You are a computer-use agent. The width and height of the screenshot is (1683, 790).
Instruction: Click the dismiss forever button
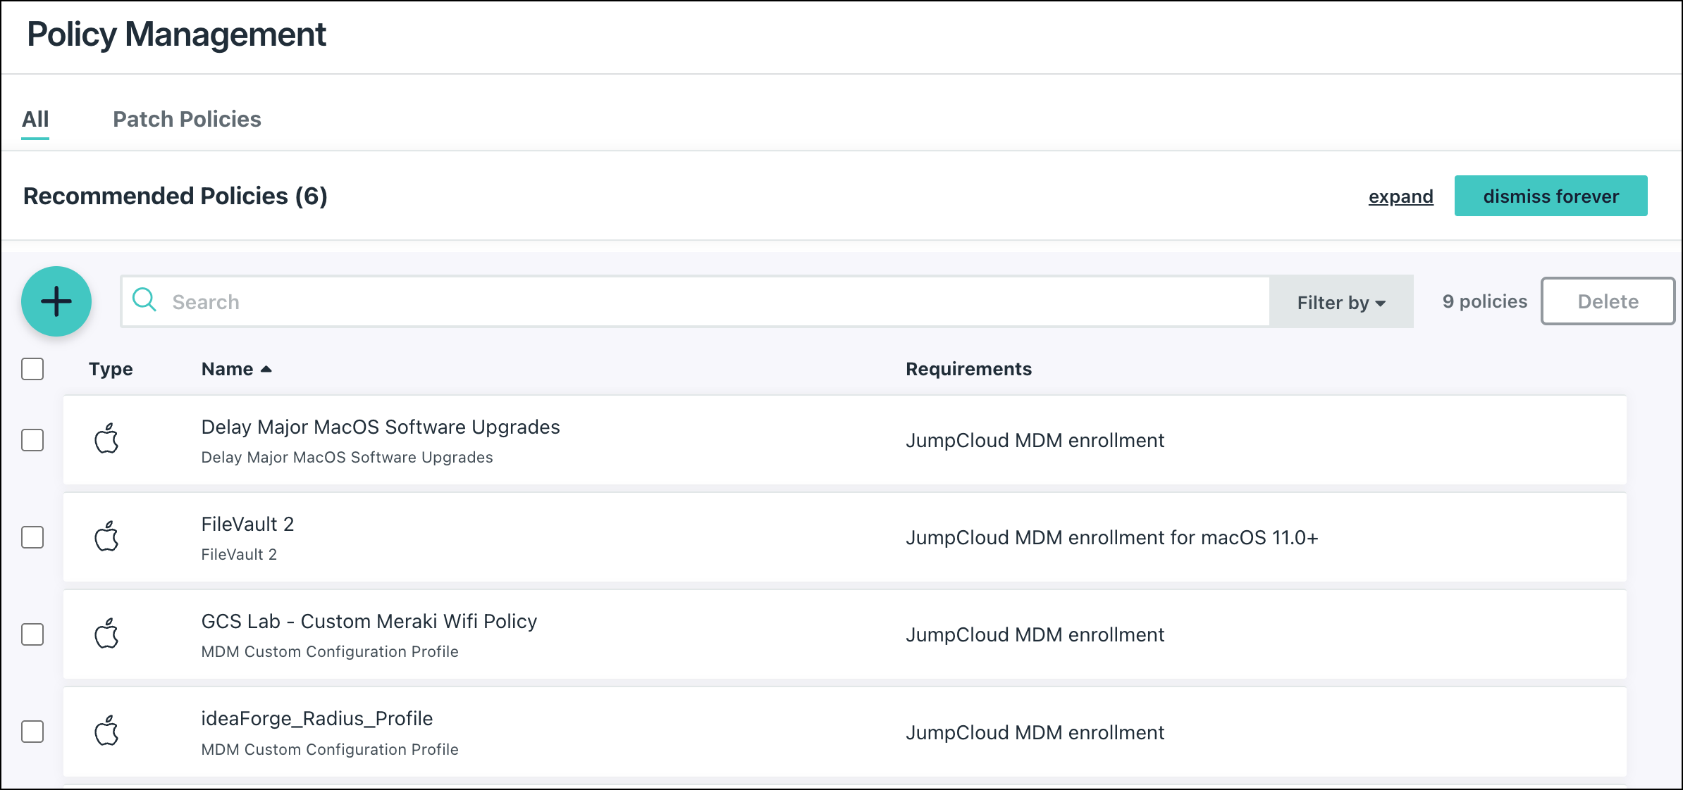pyautogui.click(x=1551, y=196)
